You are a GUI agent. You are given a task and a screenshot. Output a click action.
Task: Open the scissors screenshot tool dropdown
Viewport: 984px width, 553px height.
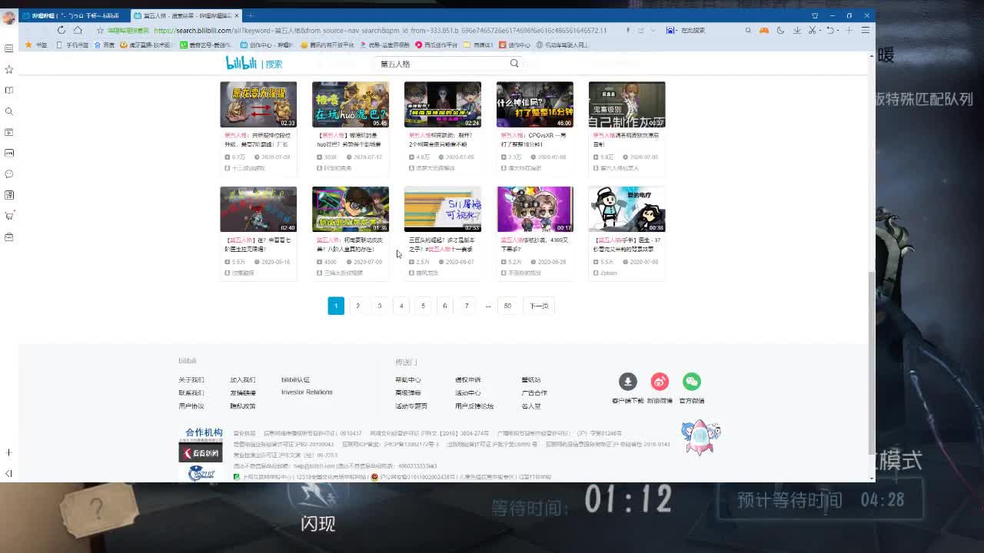[x=814, y=30]
